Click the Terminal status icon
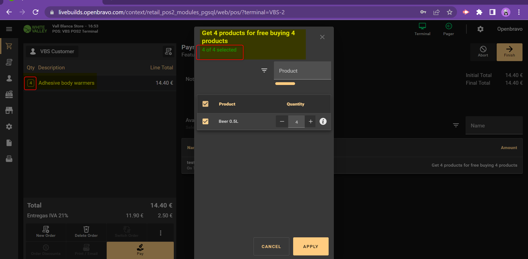The width and height of the screenshot is (528, 259). click(422, 29)
